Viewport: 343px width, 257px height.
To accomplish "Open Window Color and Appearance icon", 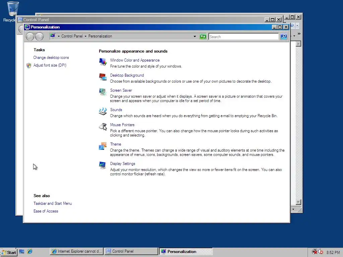I will coord(103,62).
